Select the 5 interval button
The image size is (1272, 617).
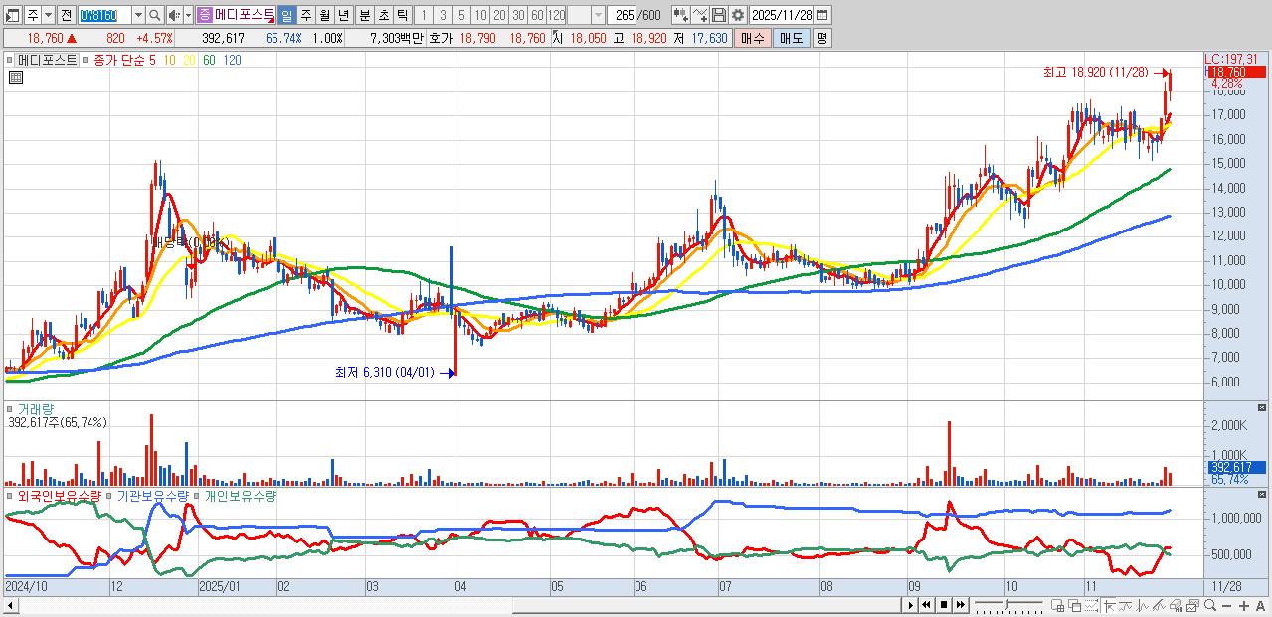460,15
